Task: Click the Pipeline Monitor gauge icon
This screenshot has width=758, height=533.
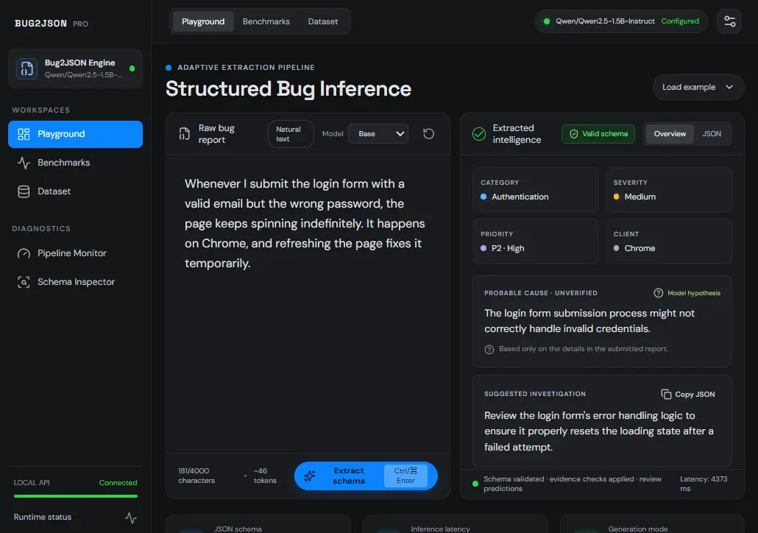Action: tap(24, 253)
